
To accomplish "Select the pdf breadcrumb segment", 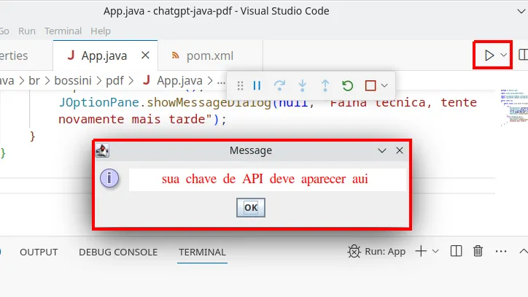I will pos(114,80).
